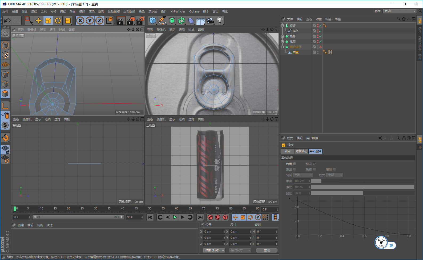The height and width of the screenshot is (260, 423).
Task: Select the spline pen tool
Action: [x=162, y=20]
